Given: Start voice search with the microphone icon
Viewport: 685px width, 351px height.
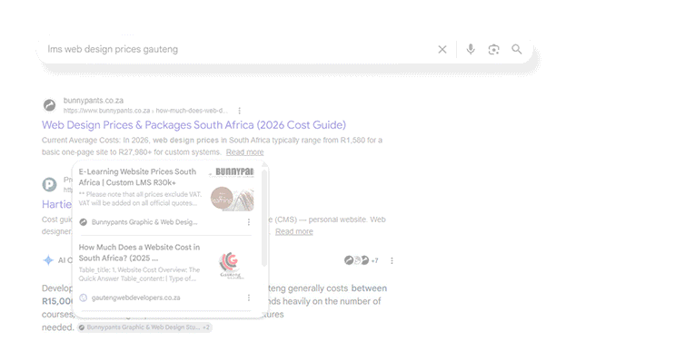Looking at the screenshot, I should pyautogui.click(x=471, y=49).
